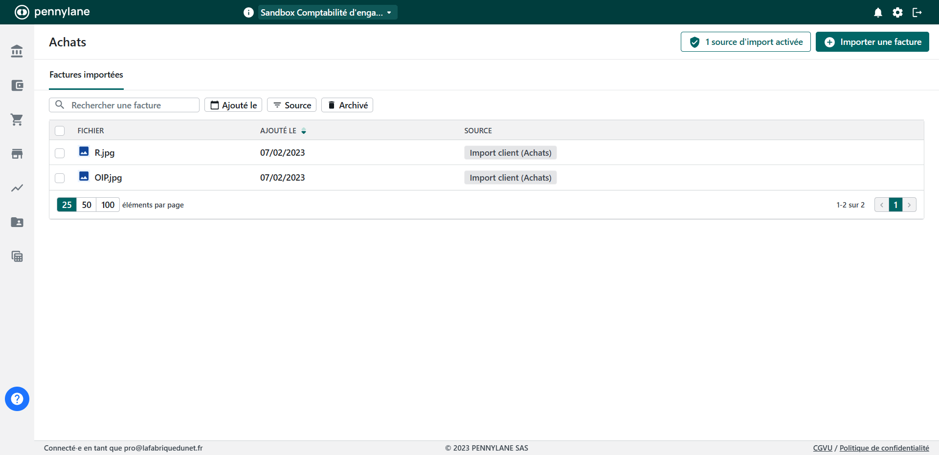Open the notifications bell
The height and width of the screenshot is (455, 939).
pos(878,13)
